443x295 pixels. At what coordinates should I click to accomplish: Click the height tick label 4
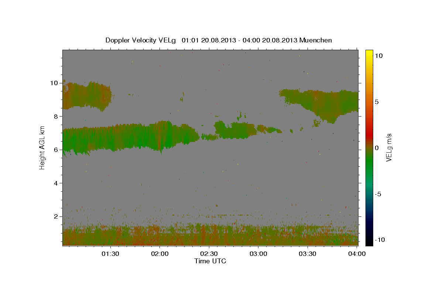click(x=56, y=183)
